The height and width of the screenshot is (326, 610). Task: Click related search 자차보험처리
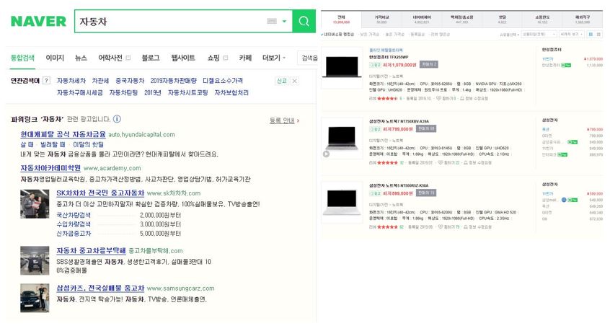coord(231,92)
